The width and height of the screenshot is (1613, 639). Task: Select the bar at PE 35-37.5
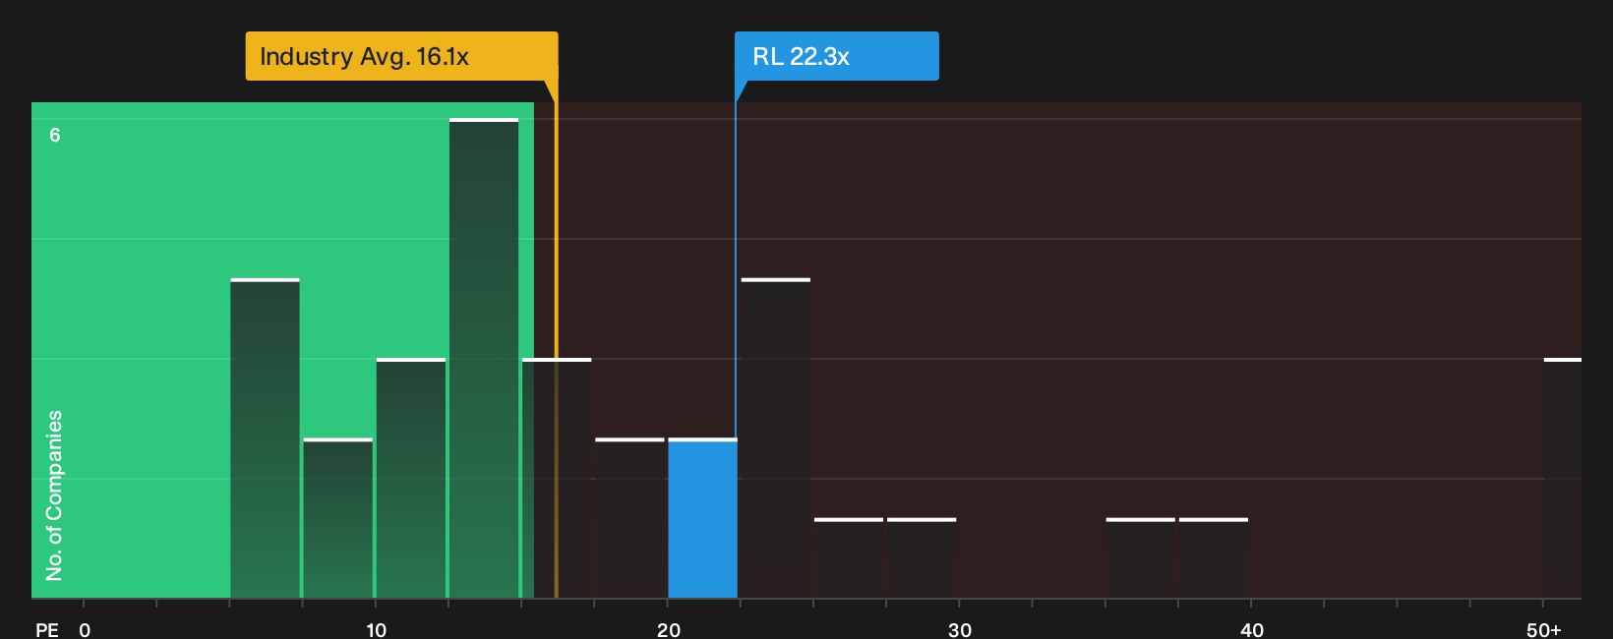click(1141, 557)
